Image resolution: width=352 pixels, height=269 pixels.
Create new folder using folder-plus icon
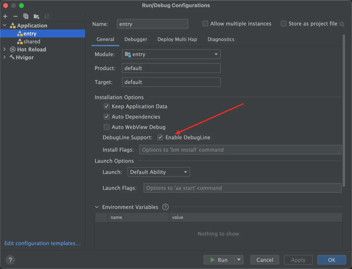[36, 16]
